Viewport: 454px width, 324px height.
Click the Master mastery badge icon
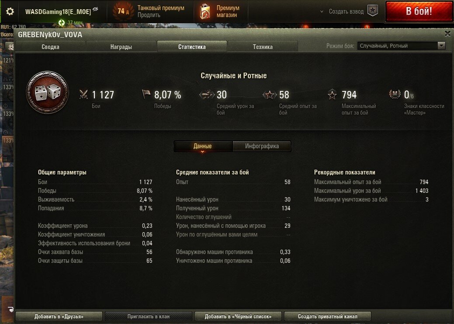click(395, 94)
